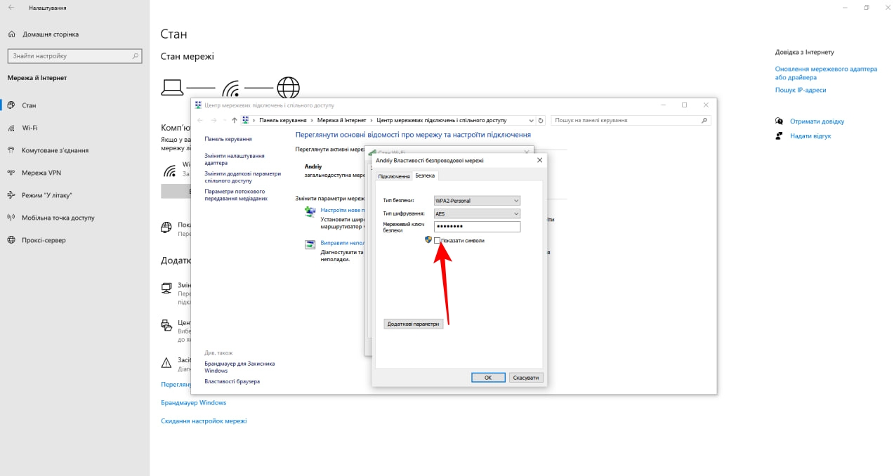Image resolution: width=894 pixels, height=476 pixels.
Task: Click the refresh icon in Control Panel address bar
Action: click(541, 121)
